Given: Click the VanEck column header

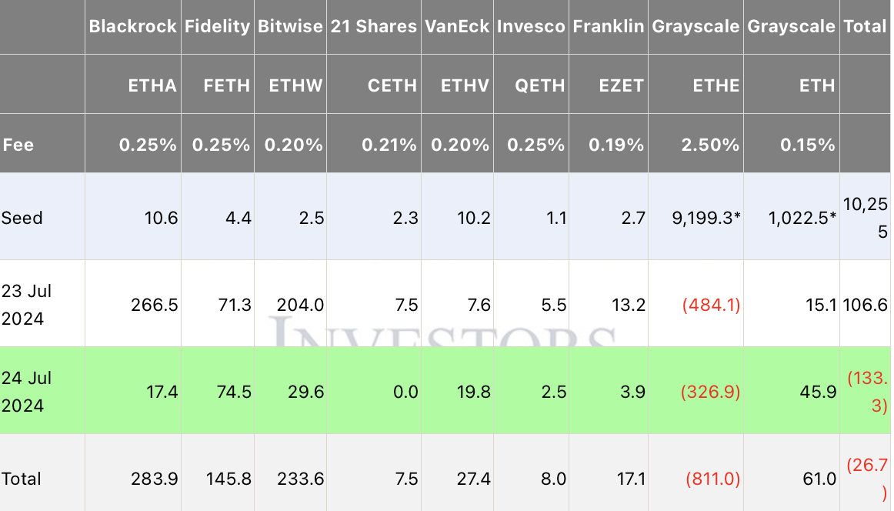Looking at the screenshot, I should (456, 26).
